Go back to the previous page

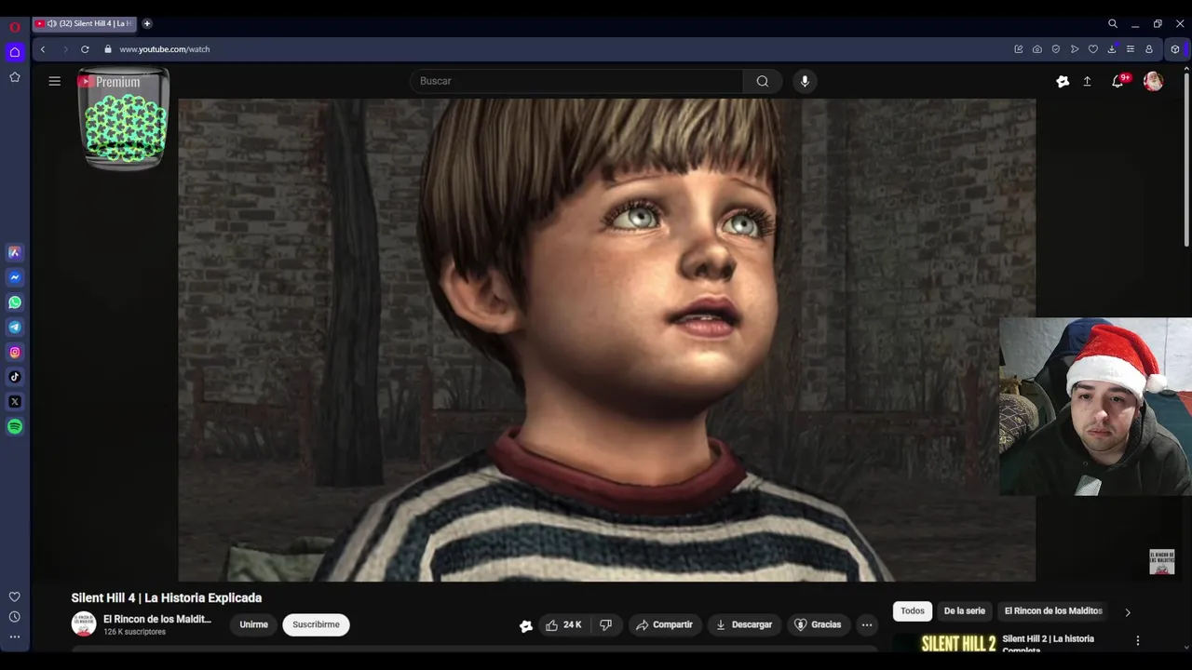(x=43, y=49)
